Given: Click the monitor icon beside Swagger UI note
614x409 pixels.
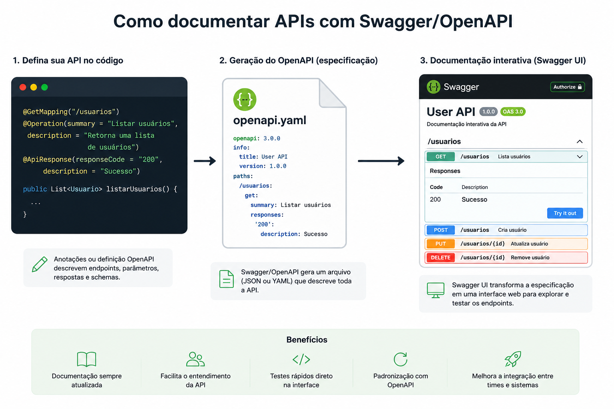Looking at the screenshot, I should pos(436,290).
